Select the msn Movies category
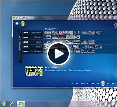This screenshot has height=107, width=117. [x=33, y=37]
